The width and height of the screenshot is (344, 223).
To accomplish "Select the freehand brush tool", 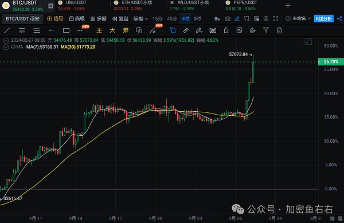I will (199, 30).
